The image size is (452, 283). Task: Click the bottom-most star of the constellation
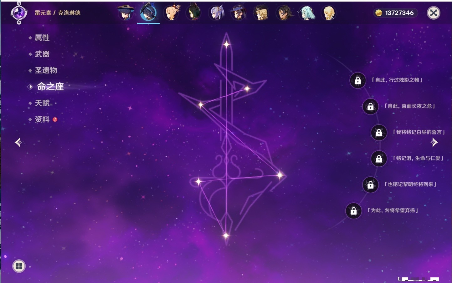click(x=226, y=236)
